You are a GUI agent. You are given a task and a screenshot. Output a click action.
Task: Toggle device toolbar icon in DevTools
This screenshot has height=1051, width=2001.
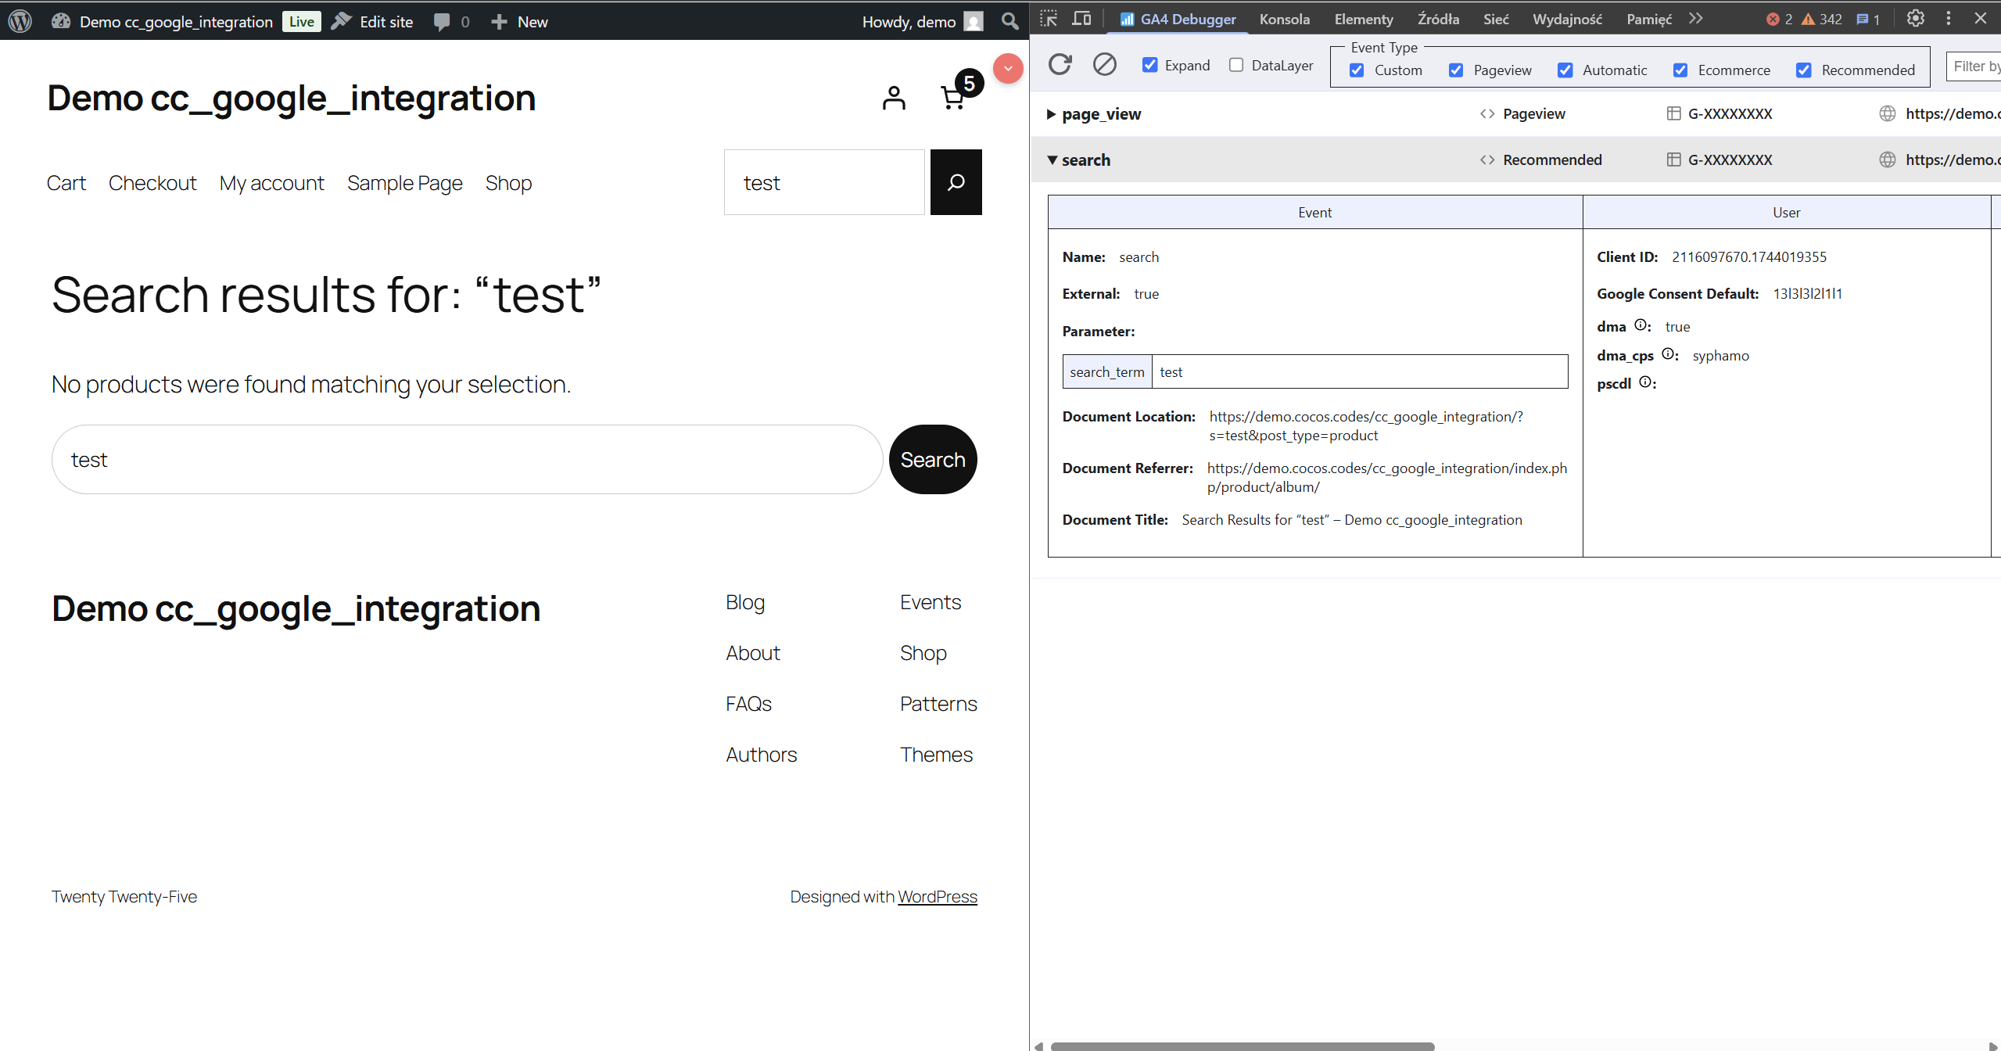tap(1081, 19)
